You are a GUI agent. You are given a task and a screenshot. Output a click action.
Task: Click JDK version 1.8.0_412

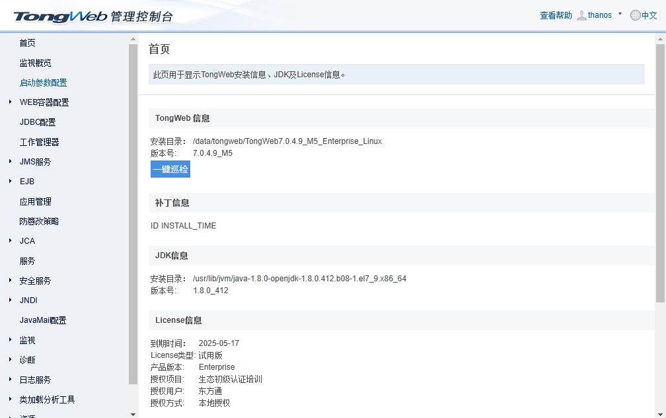coord(211,291)
